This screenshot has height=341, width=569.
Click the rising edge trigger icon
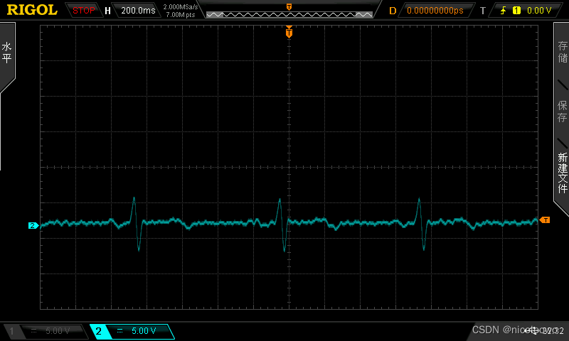(x=504, y=11)
